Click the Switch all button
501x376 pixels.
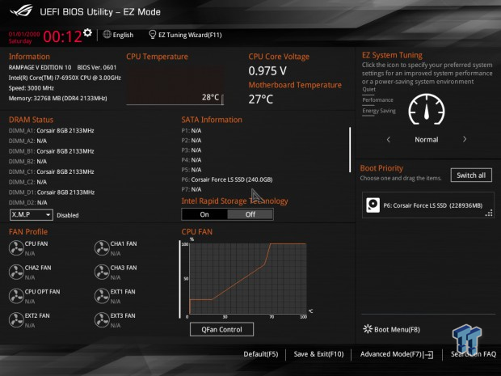tap(471, 175)
